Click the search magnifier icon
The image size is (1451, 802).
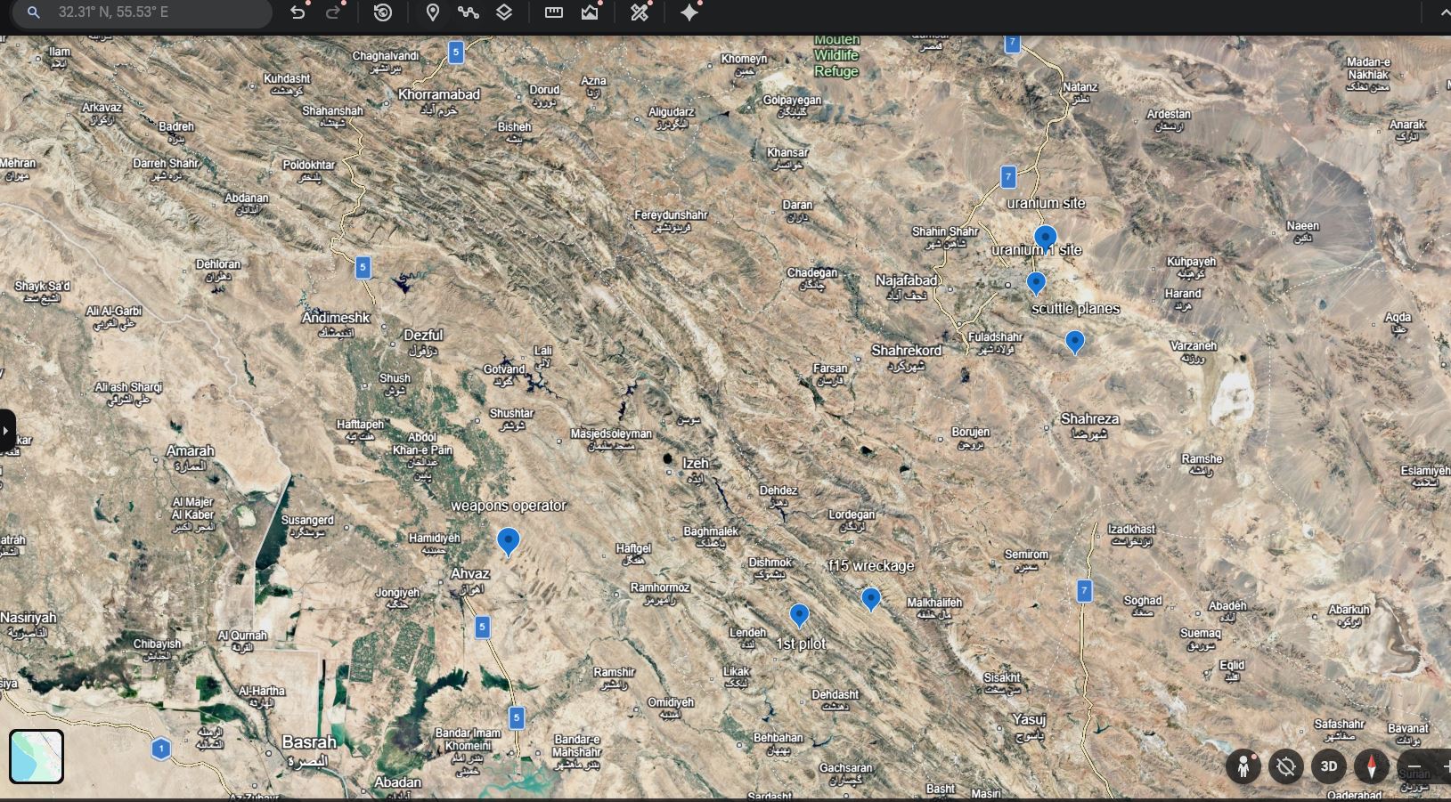tap(34, 12)
